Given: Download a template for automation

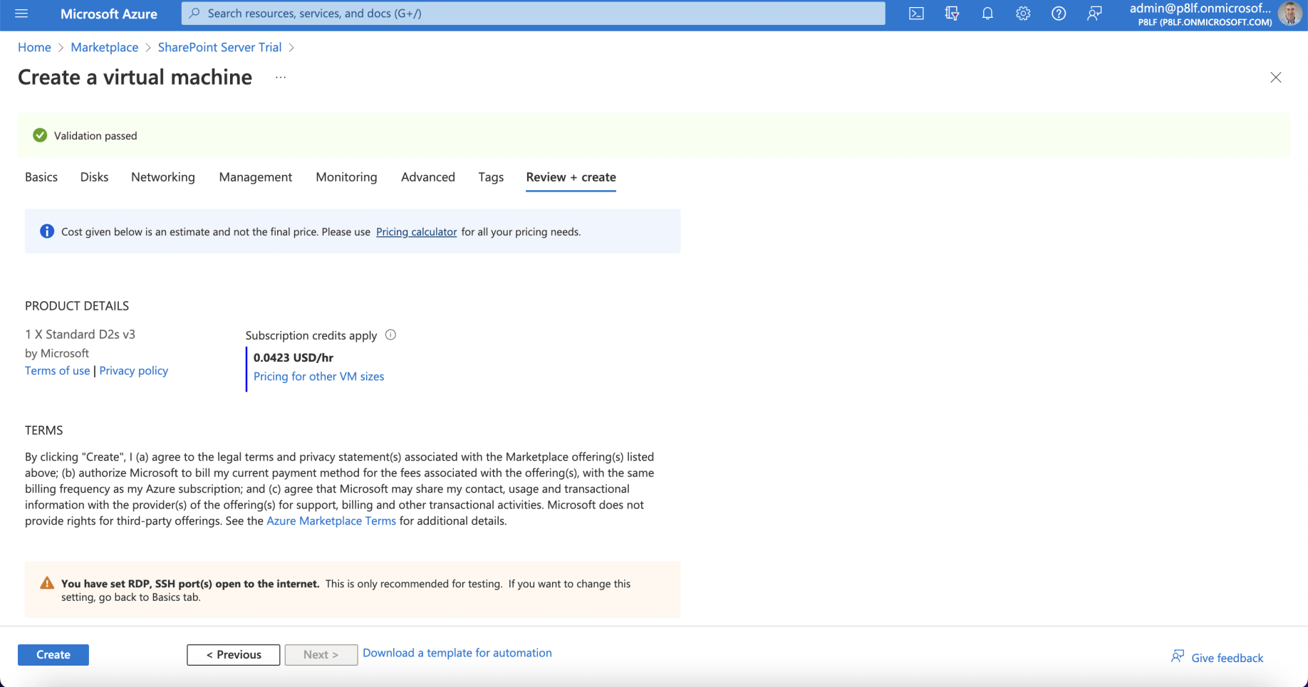Looking at the screenshot, I should pyautogui.click(x=457, y=653).
